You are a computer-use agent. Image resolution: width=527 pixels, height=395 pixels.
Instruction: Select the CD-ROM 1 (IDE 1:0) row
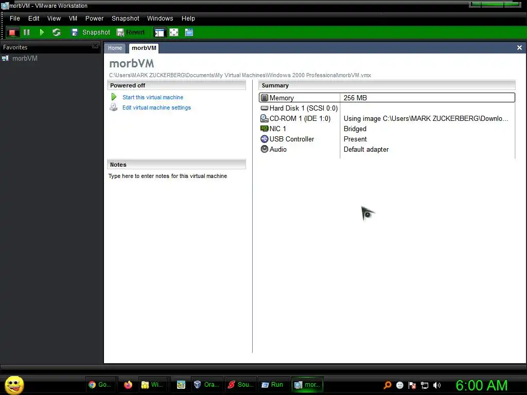click(387, 119)
